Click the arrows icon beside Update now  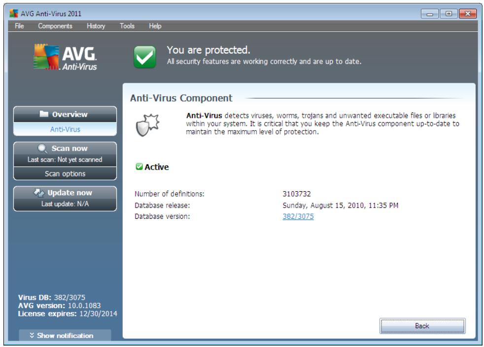[x=39, y=193]
